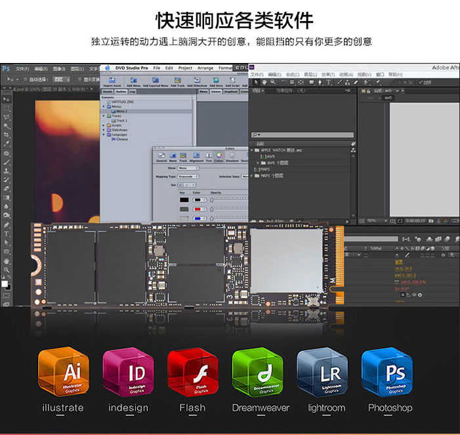Open the red color picker dropdown
460x435 pixels.
pyautogui.click(x=199, y=209)
